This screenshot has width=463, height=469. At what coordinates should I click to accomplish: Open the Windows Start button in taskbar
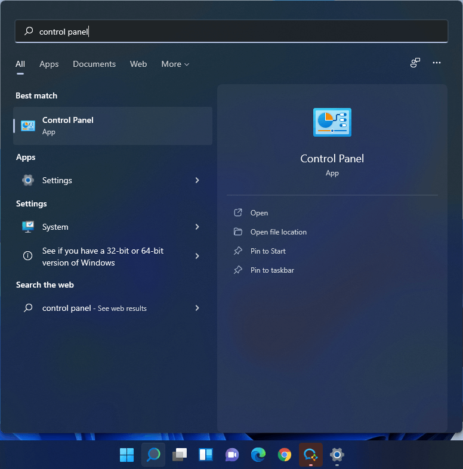pos(127,455)
